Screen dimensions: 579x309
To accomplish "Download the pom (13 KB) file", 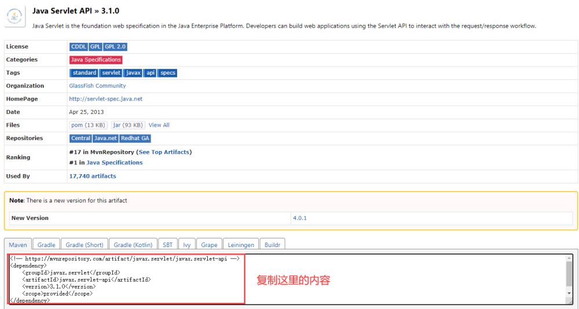I will pyautogui.click(x=88, y=125).
